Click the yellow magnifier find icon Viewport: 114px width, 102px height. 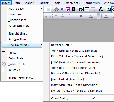pyautogui.click(x=109, y=9)
